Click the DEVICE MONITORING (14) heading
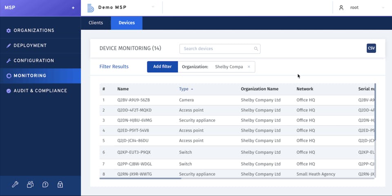The height and width of the screenshot is (196, 392). tap(130, 48)
